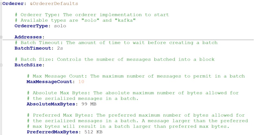Click the "Max Message Count" comment line

(136, 76)
